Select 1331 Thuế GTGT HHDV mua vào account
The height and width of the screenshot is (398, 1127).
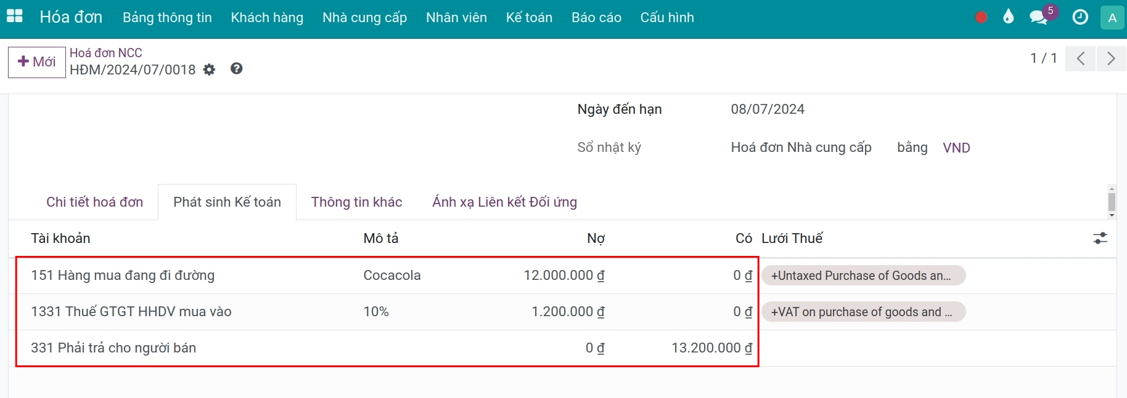(131, 312)
